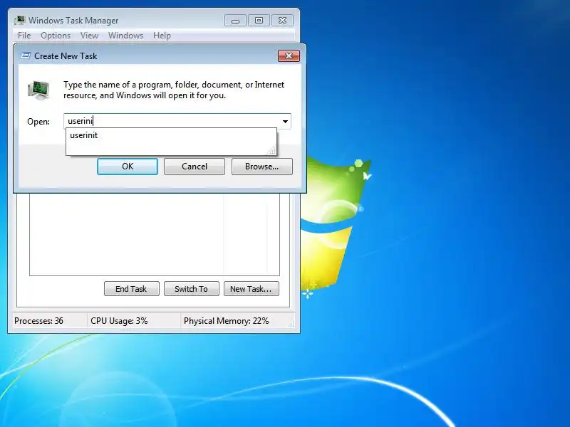570x427 pixels.
Task: Minimize the Windows Task Manager window
Action: 236,21
